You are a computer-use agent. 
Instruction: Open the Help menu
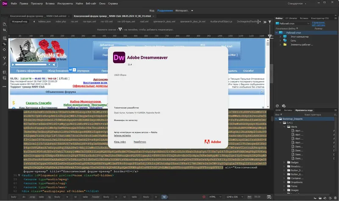[113, 3]
